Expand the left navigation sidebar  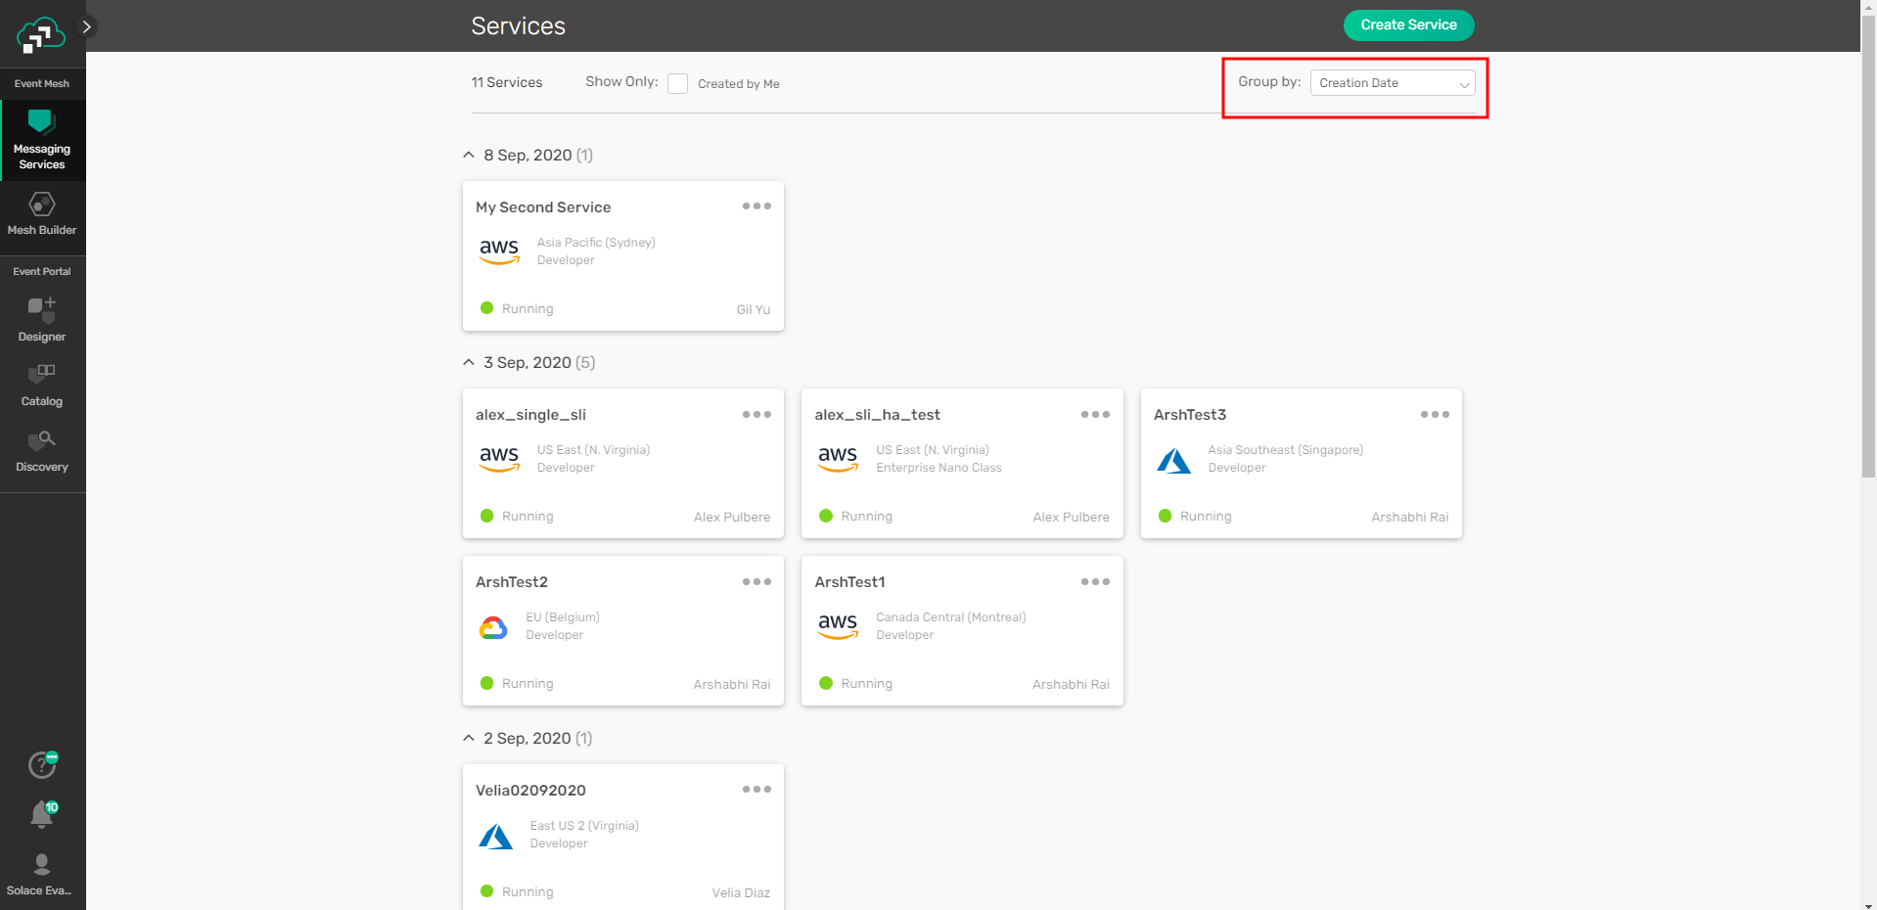(x=87, y=26)
